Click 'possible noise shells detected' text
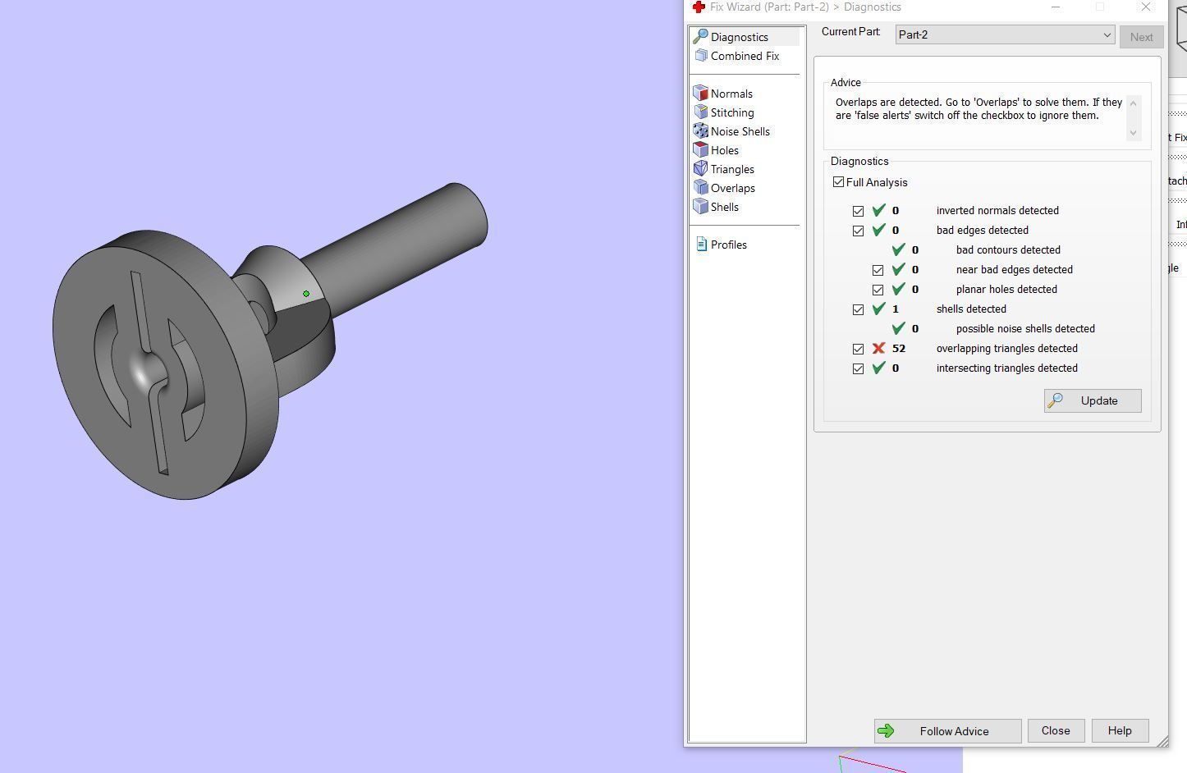The width and height of the screenshot is (1187, 773). pyautogui.click(x=1025, y=328)
